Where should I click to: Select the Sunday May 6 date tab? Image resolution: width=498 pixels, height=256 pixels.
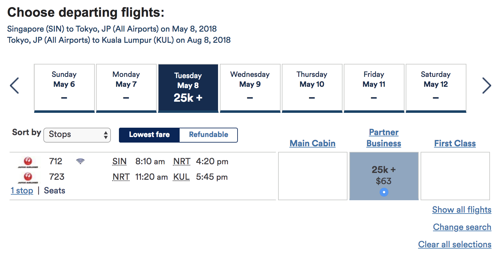64,88
